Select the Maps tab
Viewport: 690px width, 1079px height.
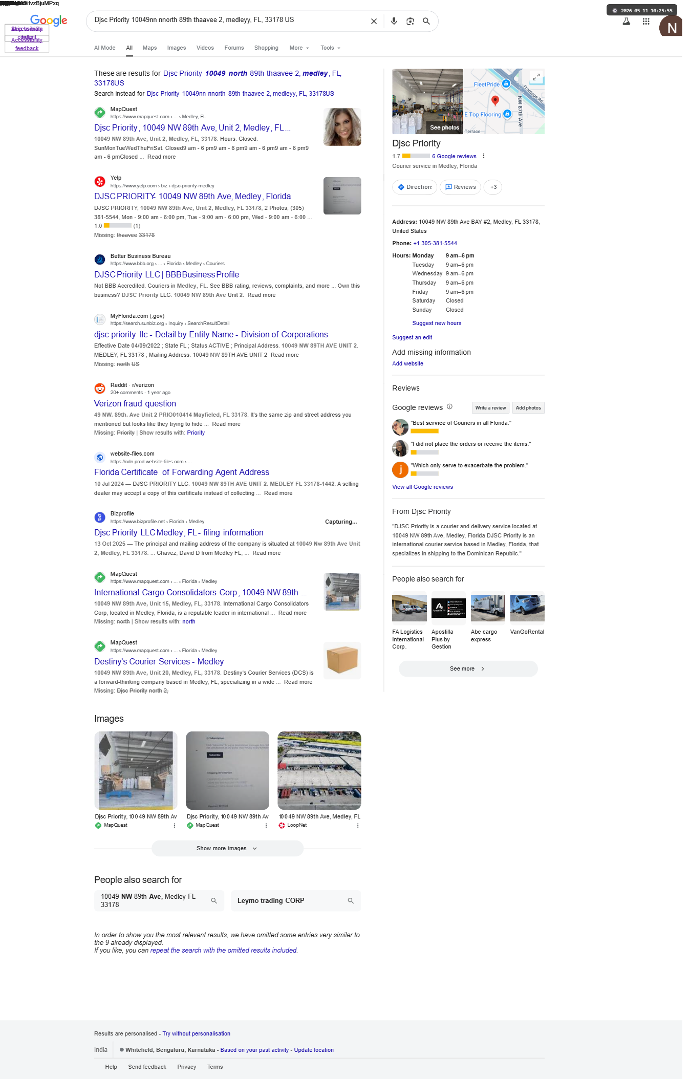[149, 48]
